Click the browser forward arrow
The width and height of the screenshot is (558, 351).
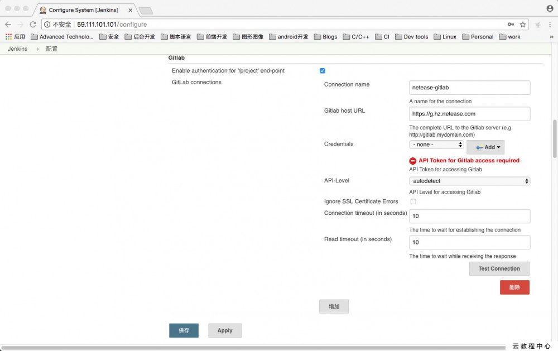[21, 25]
